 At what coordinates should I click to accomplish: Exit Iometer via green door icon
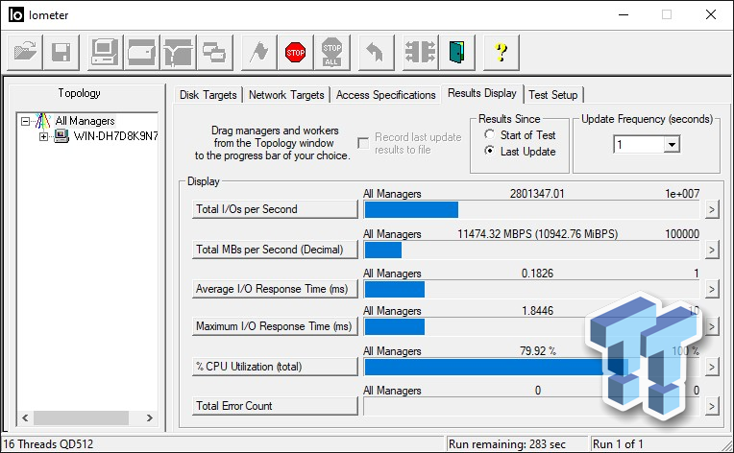(x=456, y=52)
